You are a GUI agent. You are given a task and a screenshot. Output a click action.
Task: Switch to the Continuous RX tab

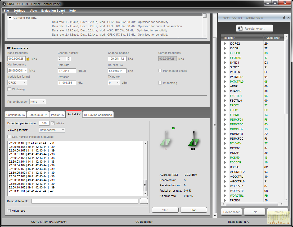[38, 115]
